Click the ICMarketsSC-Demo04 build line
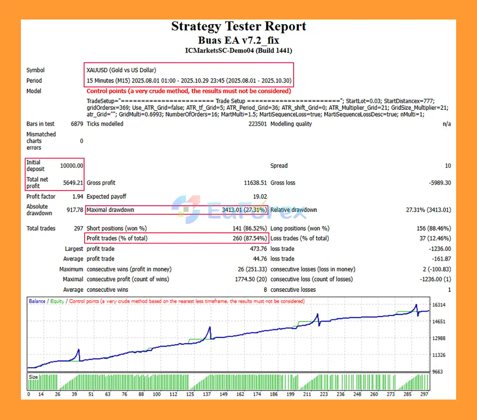477x420 pixels. click(x=238, y=51)
